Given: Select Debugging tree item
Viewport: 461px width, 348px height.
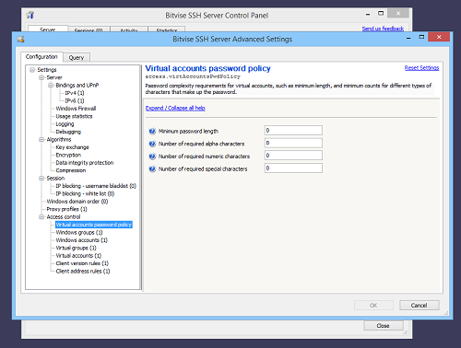Looking at the screenshot, I should pos(68,132).
